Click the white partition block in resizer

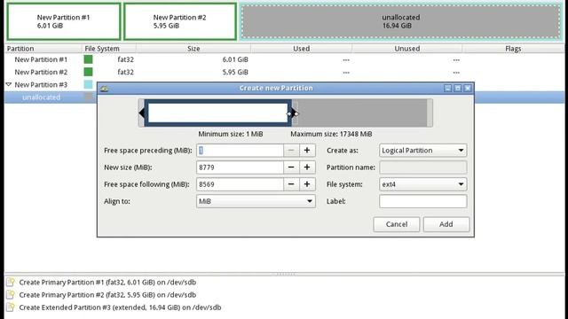[x=217, y=113]
